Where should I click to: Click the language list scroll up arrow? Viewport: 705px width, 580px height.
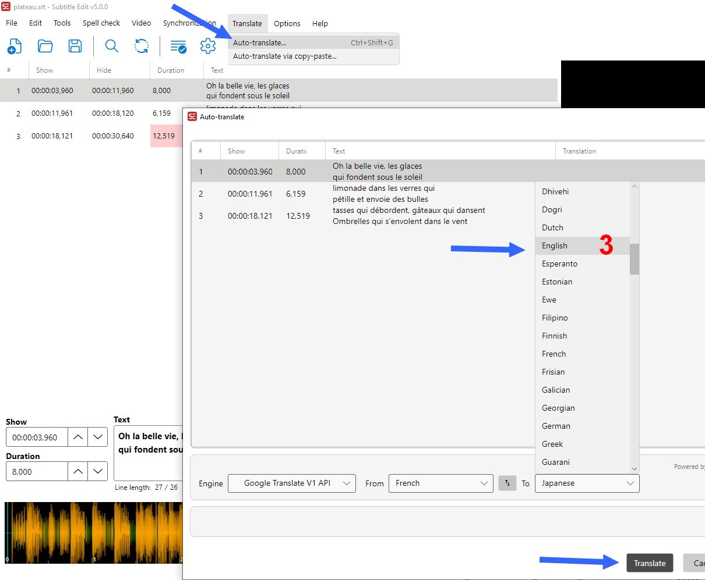(634, 187)
